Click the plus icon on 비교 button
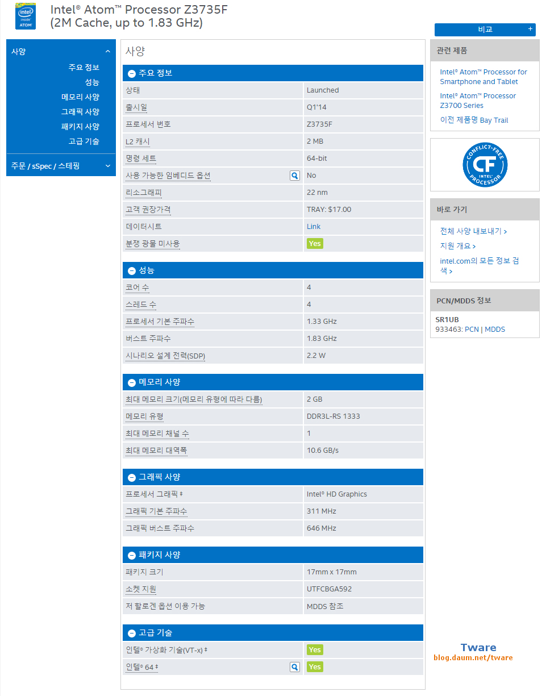The width and height of the screenshot is (546, 696). coord(530,29)
